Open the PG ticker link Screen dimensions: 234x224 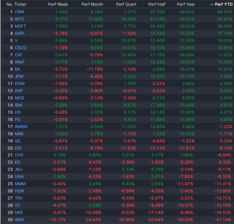click(x=17, y=119)
